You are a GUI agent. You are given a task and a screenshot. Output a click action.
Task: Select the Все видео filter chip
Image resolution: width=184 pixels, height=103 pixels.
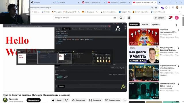(134, 25)
